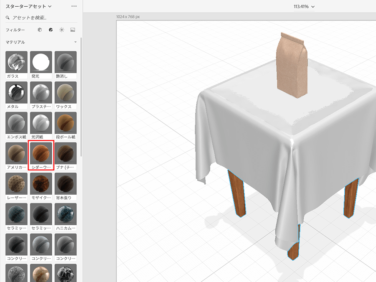Open the panel's three-dot options menu

(x=74, y=6)
